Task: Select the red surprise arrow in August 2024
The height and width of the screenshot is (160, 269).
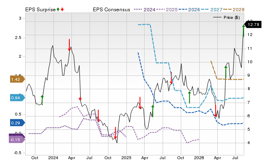Action: click(x=98, y=116)
